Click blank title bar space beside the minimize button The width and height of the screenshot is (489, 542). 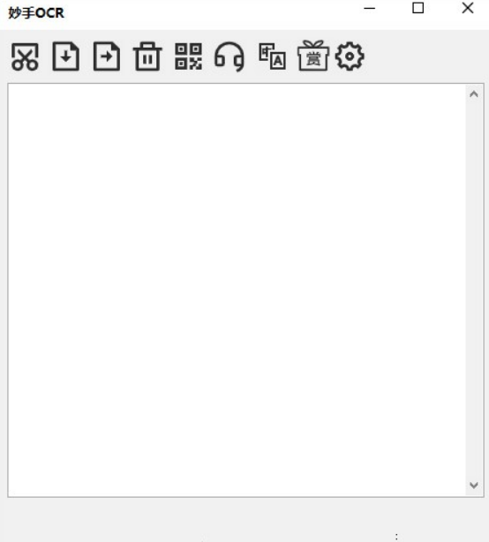(x=214, y=13)
